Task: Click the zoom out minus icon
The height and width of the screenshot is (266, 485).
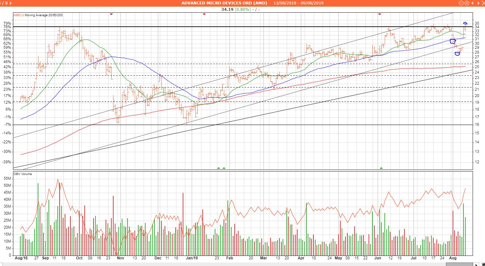Action: coord(462,3)
